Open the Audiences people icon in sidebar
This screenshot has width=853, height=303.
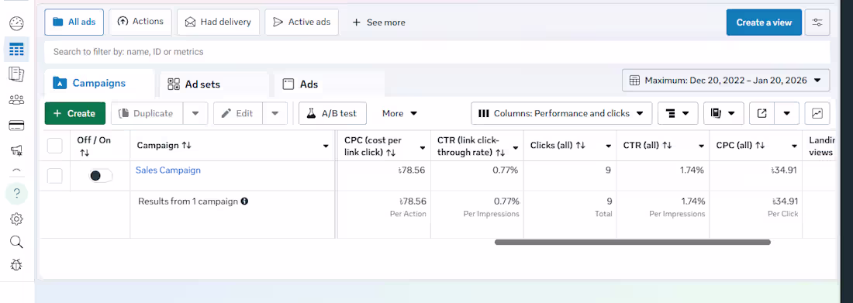[16, 99]
